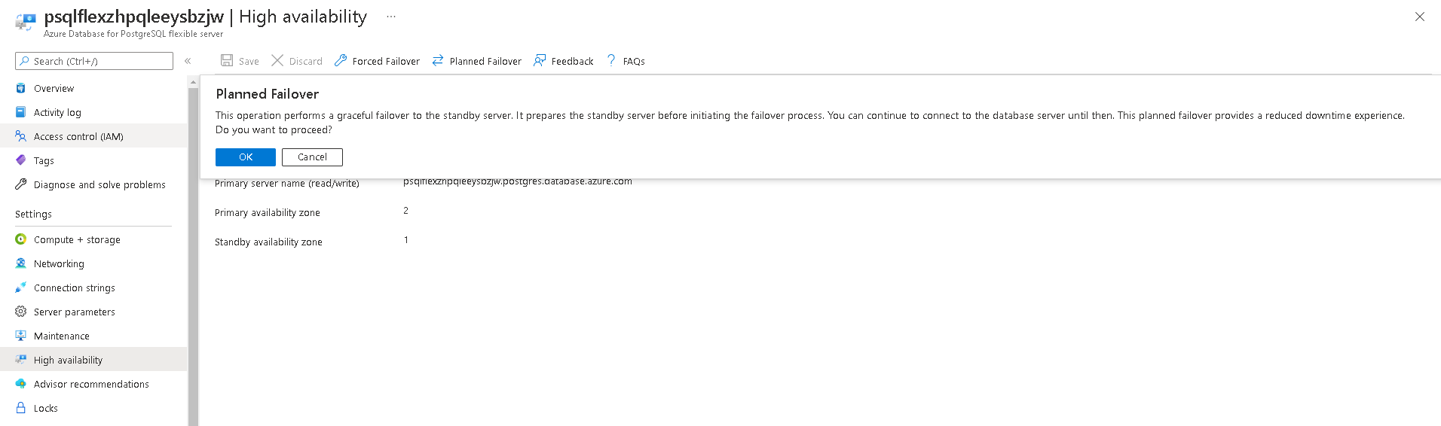The height and width of the screenshot is (426, 1441).
Task: Click the Primary server name (read/write) label
Action: click(x=287, y=184)
